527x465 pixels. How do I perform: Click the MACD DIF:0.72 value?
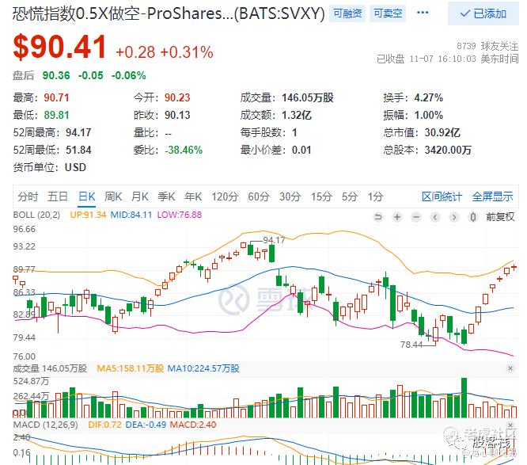pos(104,425)
